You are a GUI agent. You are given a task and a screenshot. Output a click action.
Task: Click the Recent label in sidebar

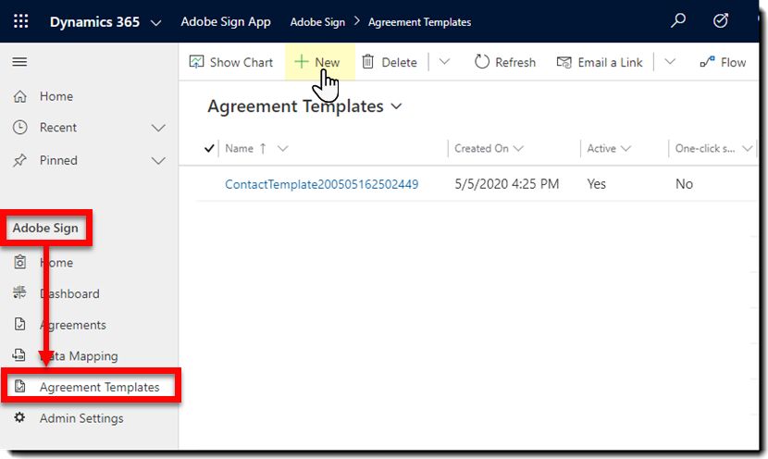coord(57,128)
